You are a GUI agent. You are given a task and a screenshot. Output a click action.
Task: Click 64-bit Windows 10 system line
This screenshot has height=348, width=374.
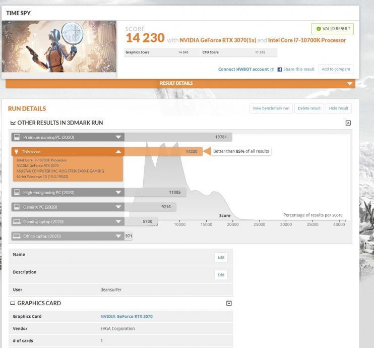click(x=42, y=177)
